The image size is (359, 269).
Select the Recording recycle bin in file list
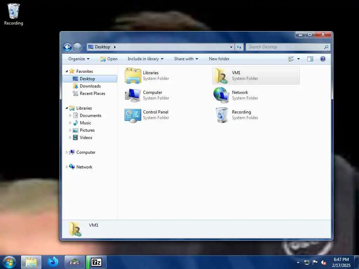(x=222, y=115)
